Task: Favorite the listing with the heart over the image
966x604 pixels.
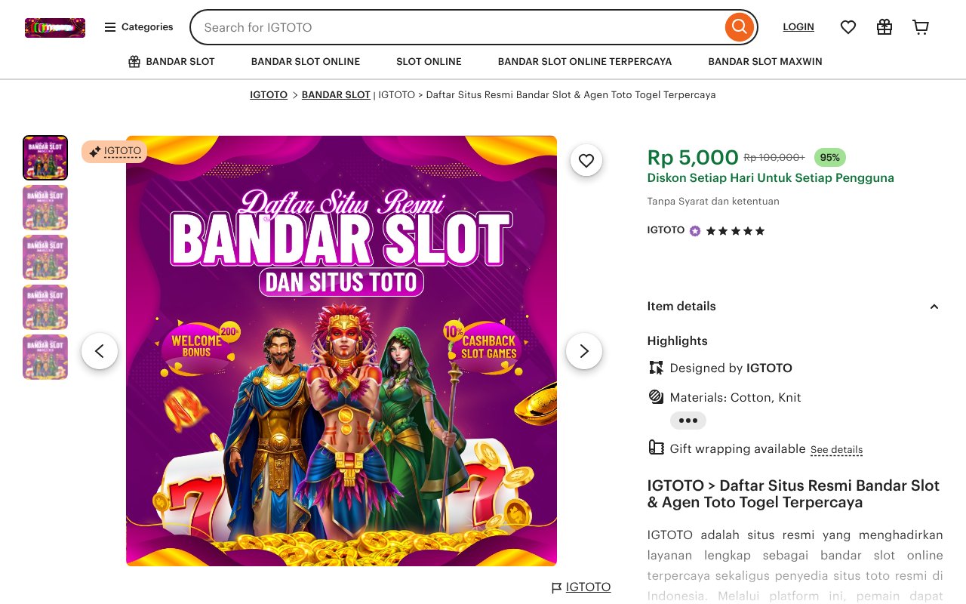Action: coord(586,160)
